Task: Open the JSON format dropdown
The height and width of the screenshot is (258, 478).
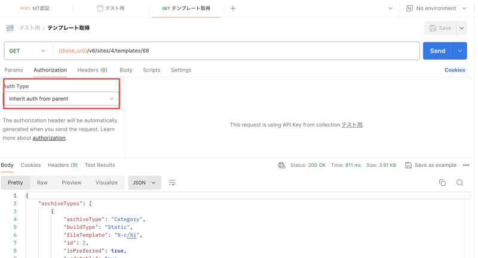Action: pos(144,183)
